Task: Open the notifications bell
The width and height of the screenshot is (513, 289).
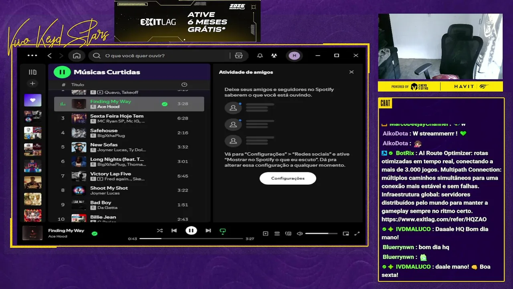Action: 260,55
